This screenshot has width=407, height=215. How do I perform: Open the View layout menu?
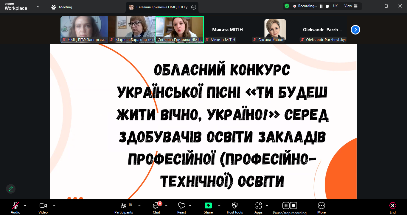tap(351, 6)
